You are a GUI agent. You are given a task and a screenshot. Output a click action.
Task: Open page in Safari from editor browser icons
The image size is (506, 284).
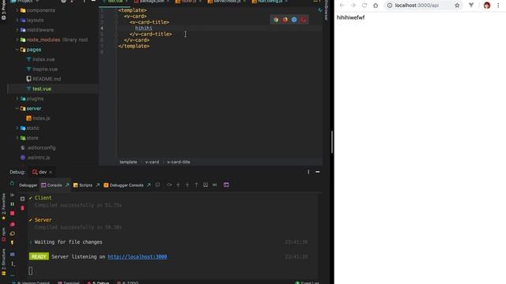click(294, 20)
